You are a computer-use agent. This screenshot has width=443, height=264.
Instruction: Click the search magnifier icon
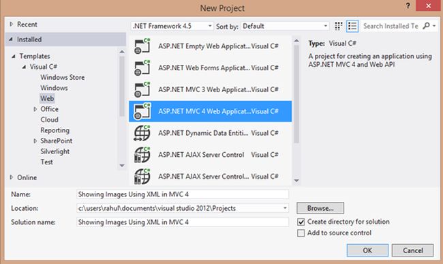[x=427, y=26]
